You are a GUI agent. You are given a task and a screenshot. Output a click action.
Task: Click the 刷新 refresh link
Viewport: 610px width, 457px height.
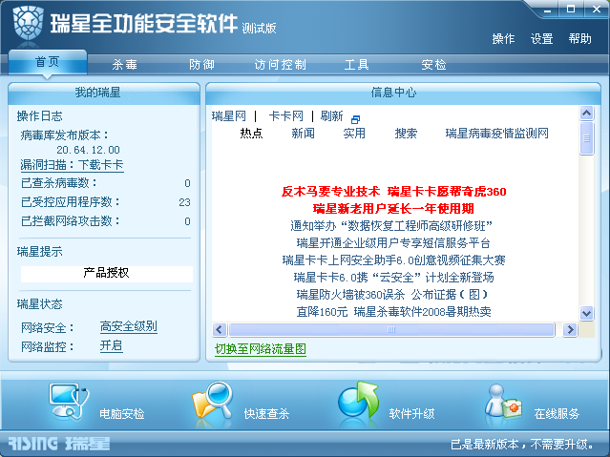click(332, 116)
